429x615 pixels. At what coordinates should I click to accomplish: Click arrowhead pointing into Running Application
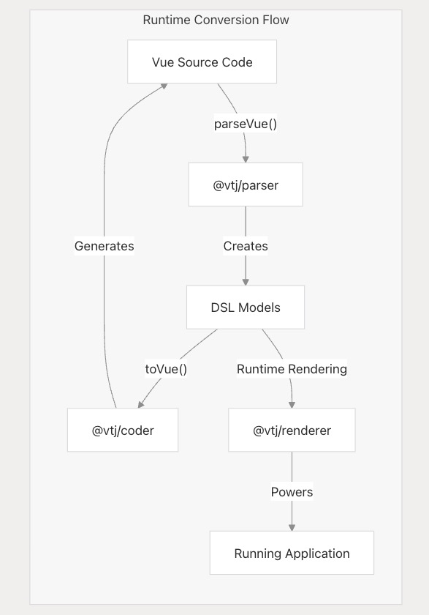pos(292,527)
